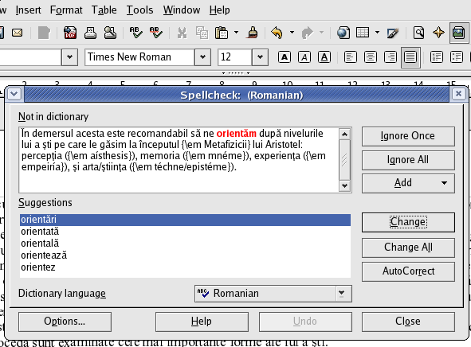
Task: Click the Edit File toolbar icon
Action: [44, 33]
